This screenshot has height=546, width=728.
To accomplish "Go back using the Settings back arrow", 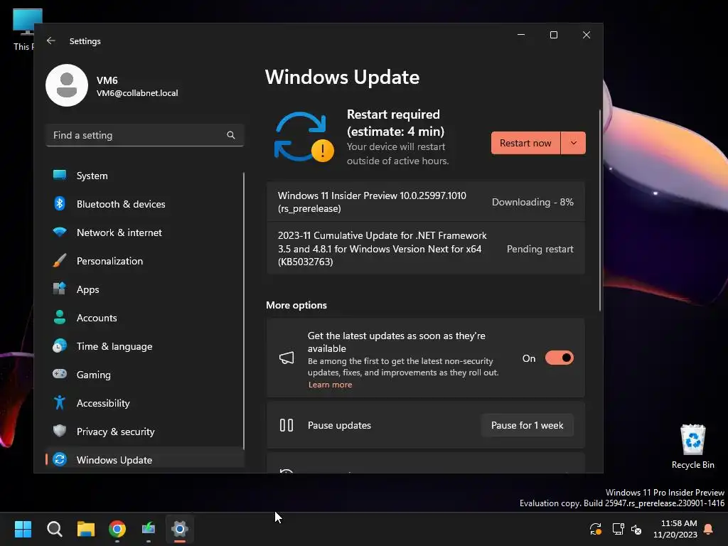I will click(51, 41).
